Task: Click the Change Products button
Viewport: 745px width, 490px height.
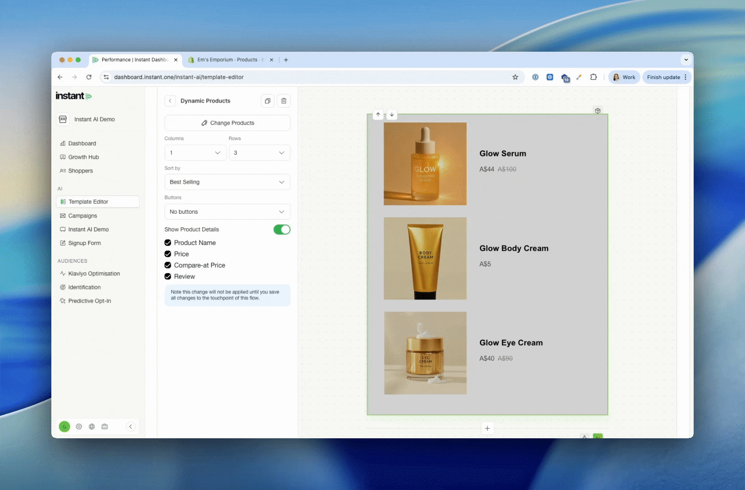Action: pyautogui.click(x=227, y=123)
